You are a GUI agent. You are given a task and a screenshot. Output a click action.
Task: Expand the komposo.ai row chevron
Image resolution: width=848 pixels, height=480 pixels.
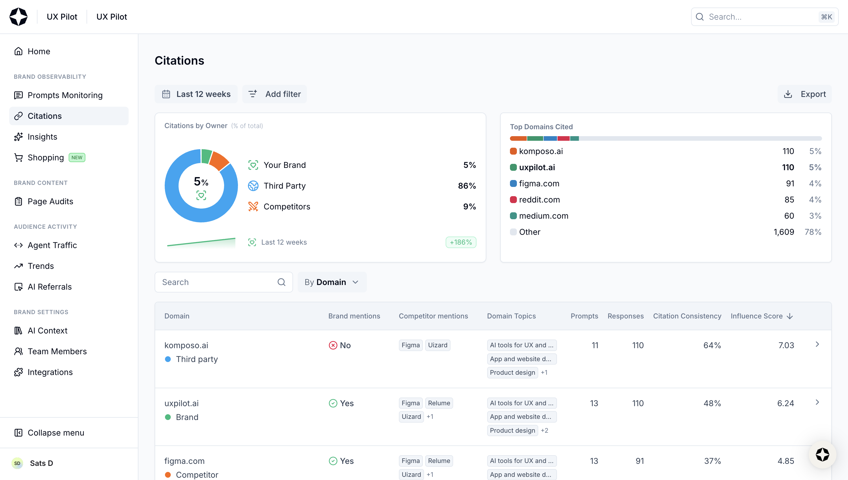[817, 344]
